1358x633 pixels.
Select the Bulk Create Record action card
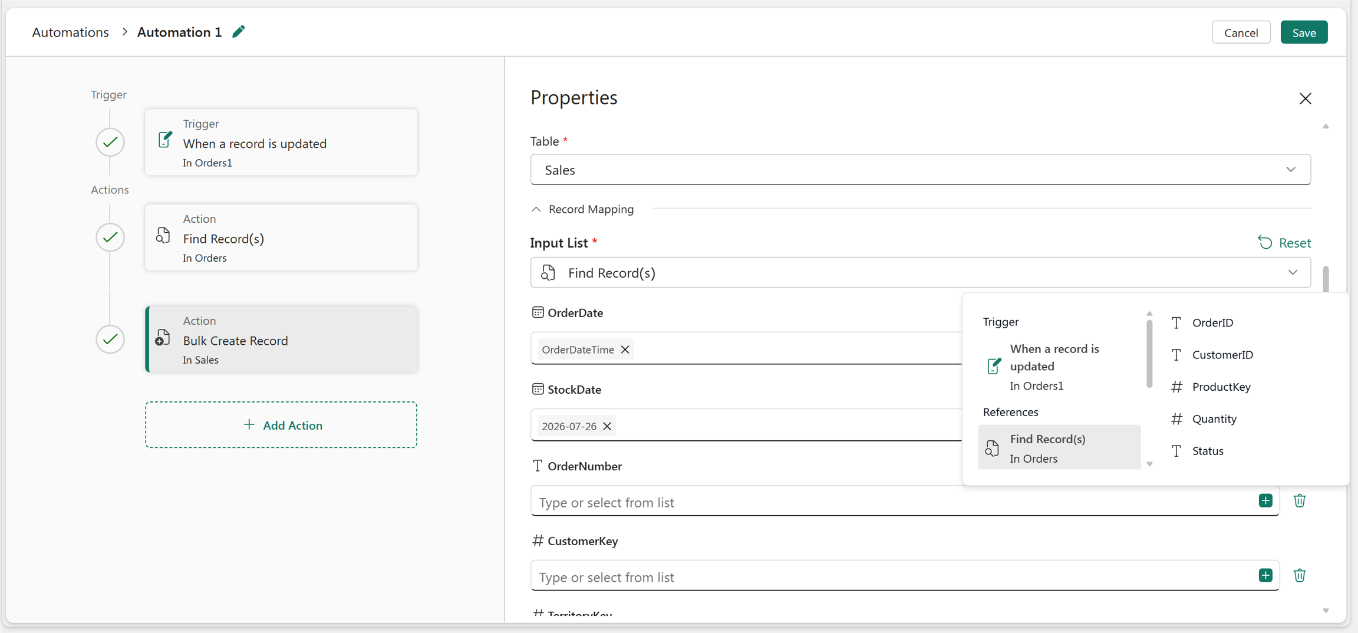[281, 339]
